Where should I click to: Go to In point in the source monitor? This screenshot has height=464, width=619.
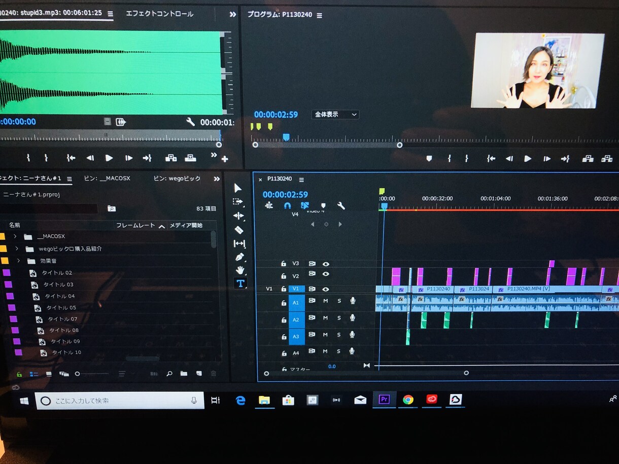pyautogui.click(x=71, y=158)
